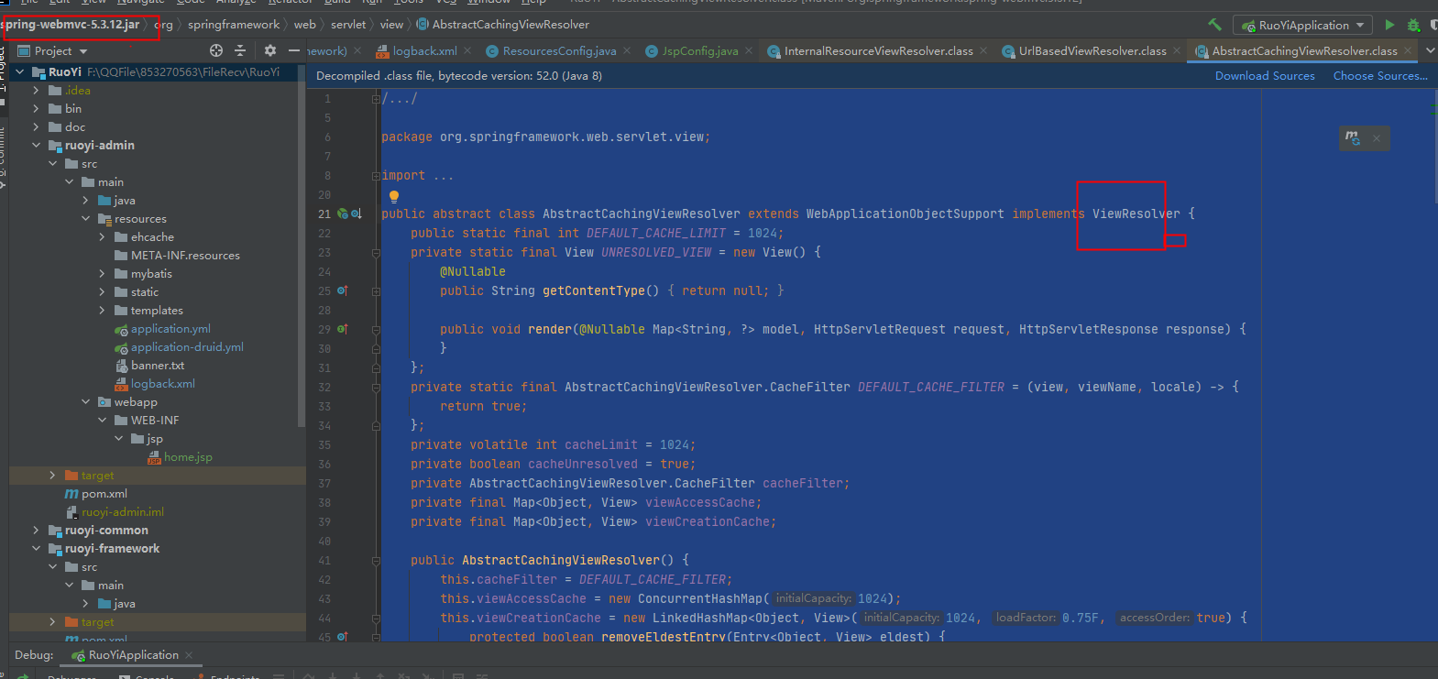
Task: Click the intention light bulb icon
Action: pyautogui.click(x=394, y=196)
